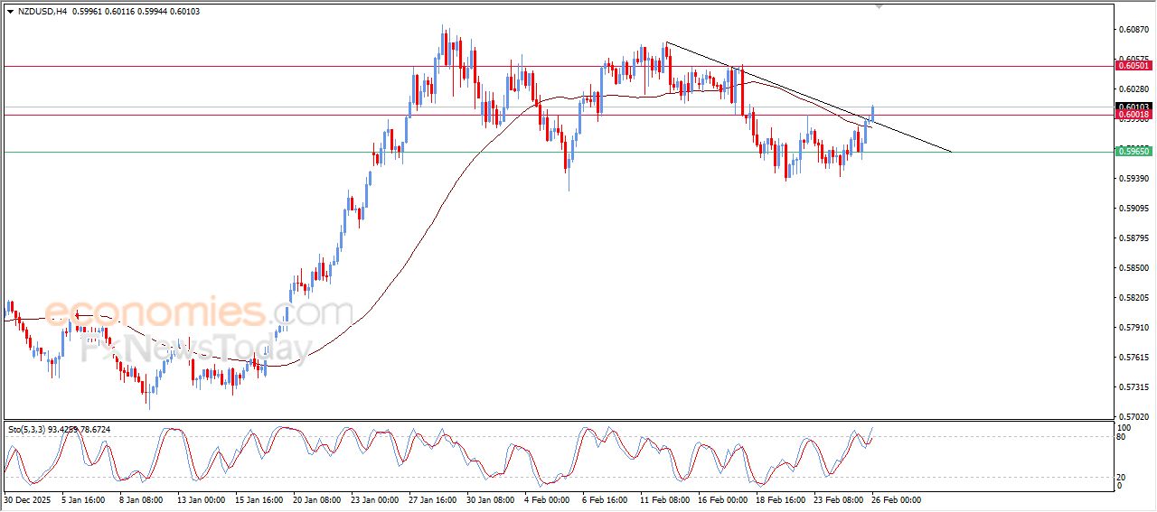1157x512 pixels.
Task: Select the red 0.60018 price label
Action: coord(1133,115)
